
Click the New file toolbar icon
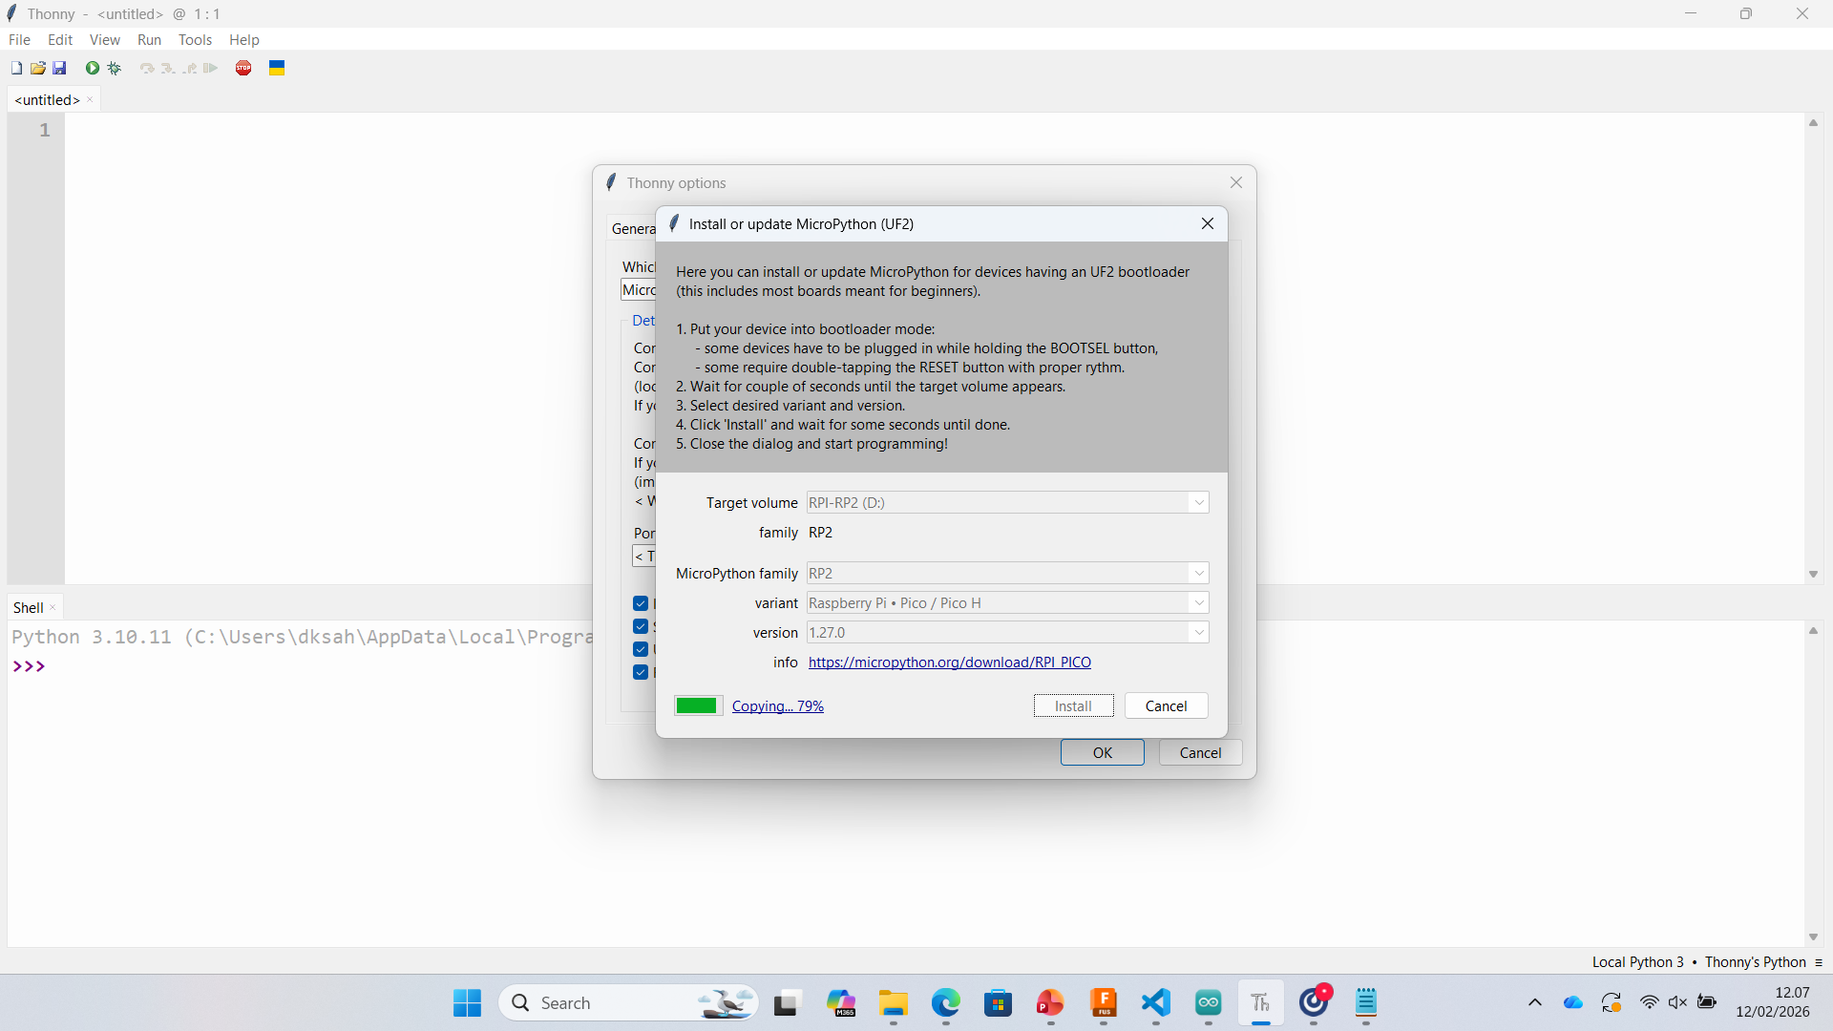pyautogui.click(x=16, y=68)
